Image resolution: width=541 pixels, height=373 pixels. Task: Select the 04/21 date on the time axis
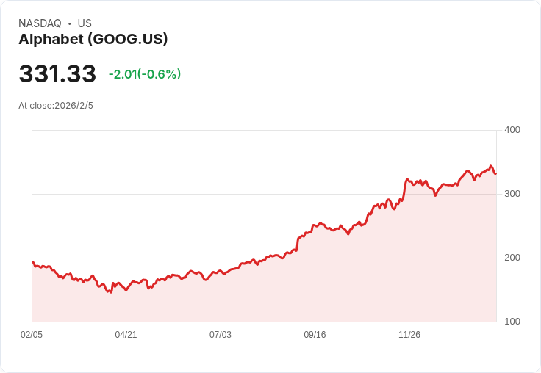point(126,335)
